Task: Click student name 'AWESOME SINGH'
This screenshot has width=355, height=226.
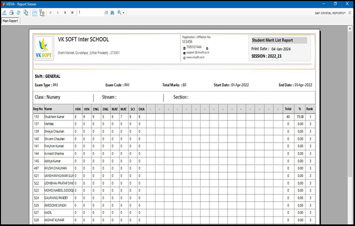Action: pos(56,205)
